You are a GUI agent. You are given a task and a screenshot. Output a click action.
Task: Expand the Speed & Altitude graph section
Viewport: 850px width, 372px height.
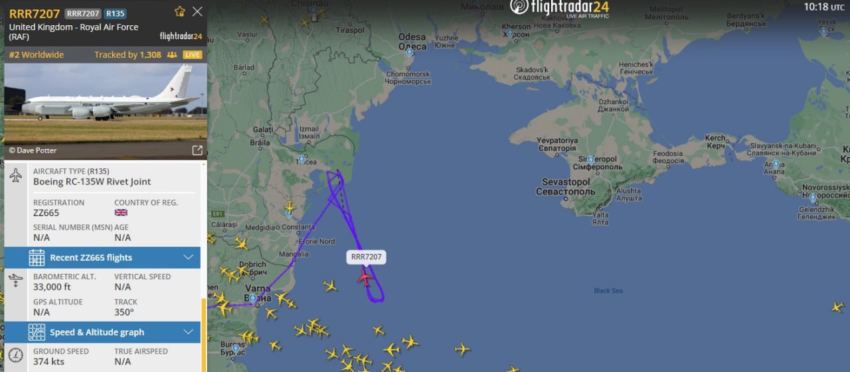coord(102,332)
